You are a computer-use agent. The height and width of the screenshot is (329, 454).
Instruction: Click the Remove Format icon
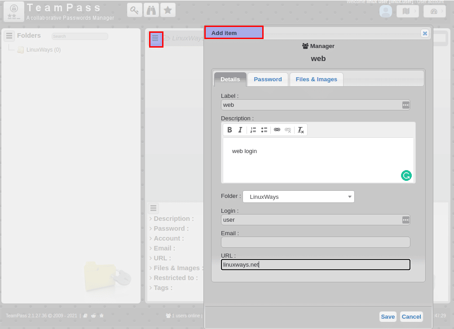301,130
